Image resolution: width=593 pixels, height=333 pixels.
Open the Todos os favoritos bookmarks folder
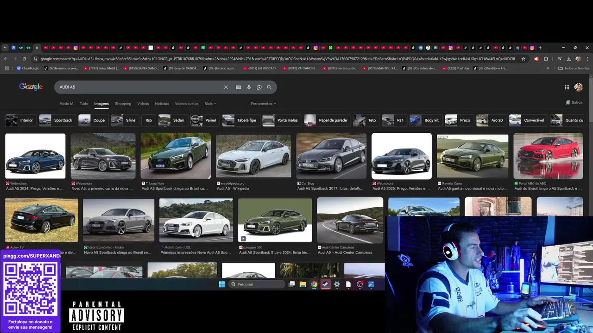click(574, 68)
